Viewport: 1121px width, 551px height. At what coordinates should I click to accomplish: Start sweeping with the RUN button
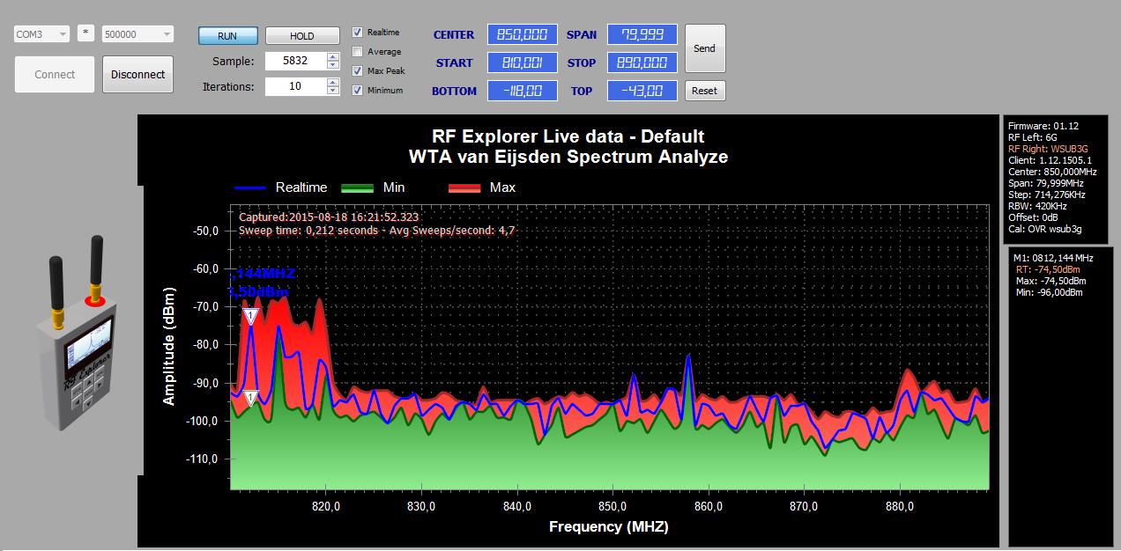(x=227, y=36)
